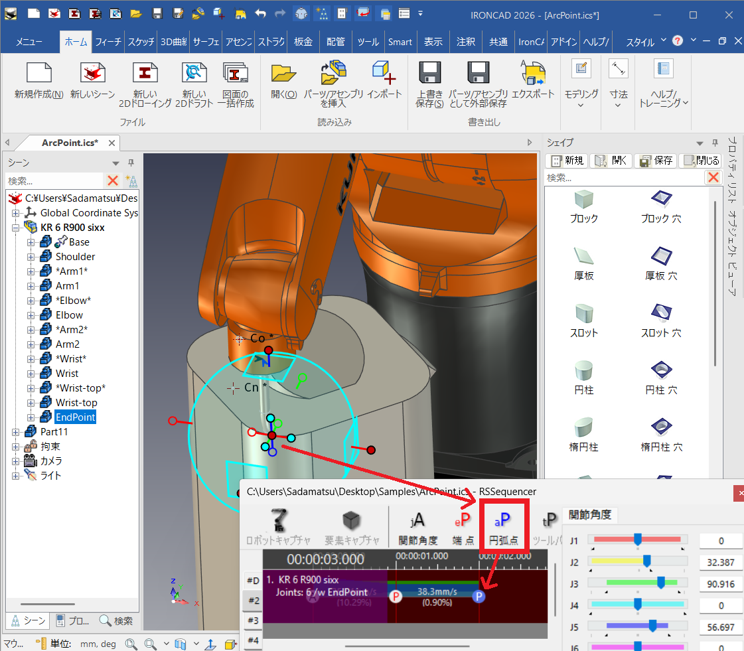Switch to the 注釈 ribbon tab
The image size is (744, 651).
point(465,42)
